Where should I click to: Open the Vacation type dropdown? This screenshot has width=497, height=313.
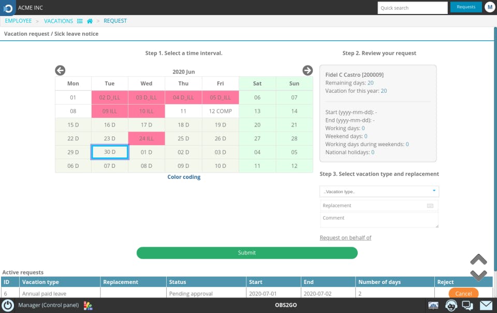click(x=379, y=192)
